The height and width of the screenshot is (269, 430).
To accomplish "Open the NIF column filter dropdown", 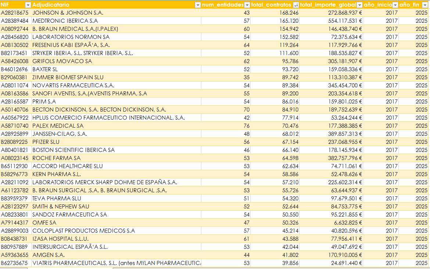I will click(x=28, y=5).
